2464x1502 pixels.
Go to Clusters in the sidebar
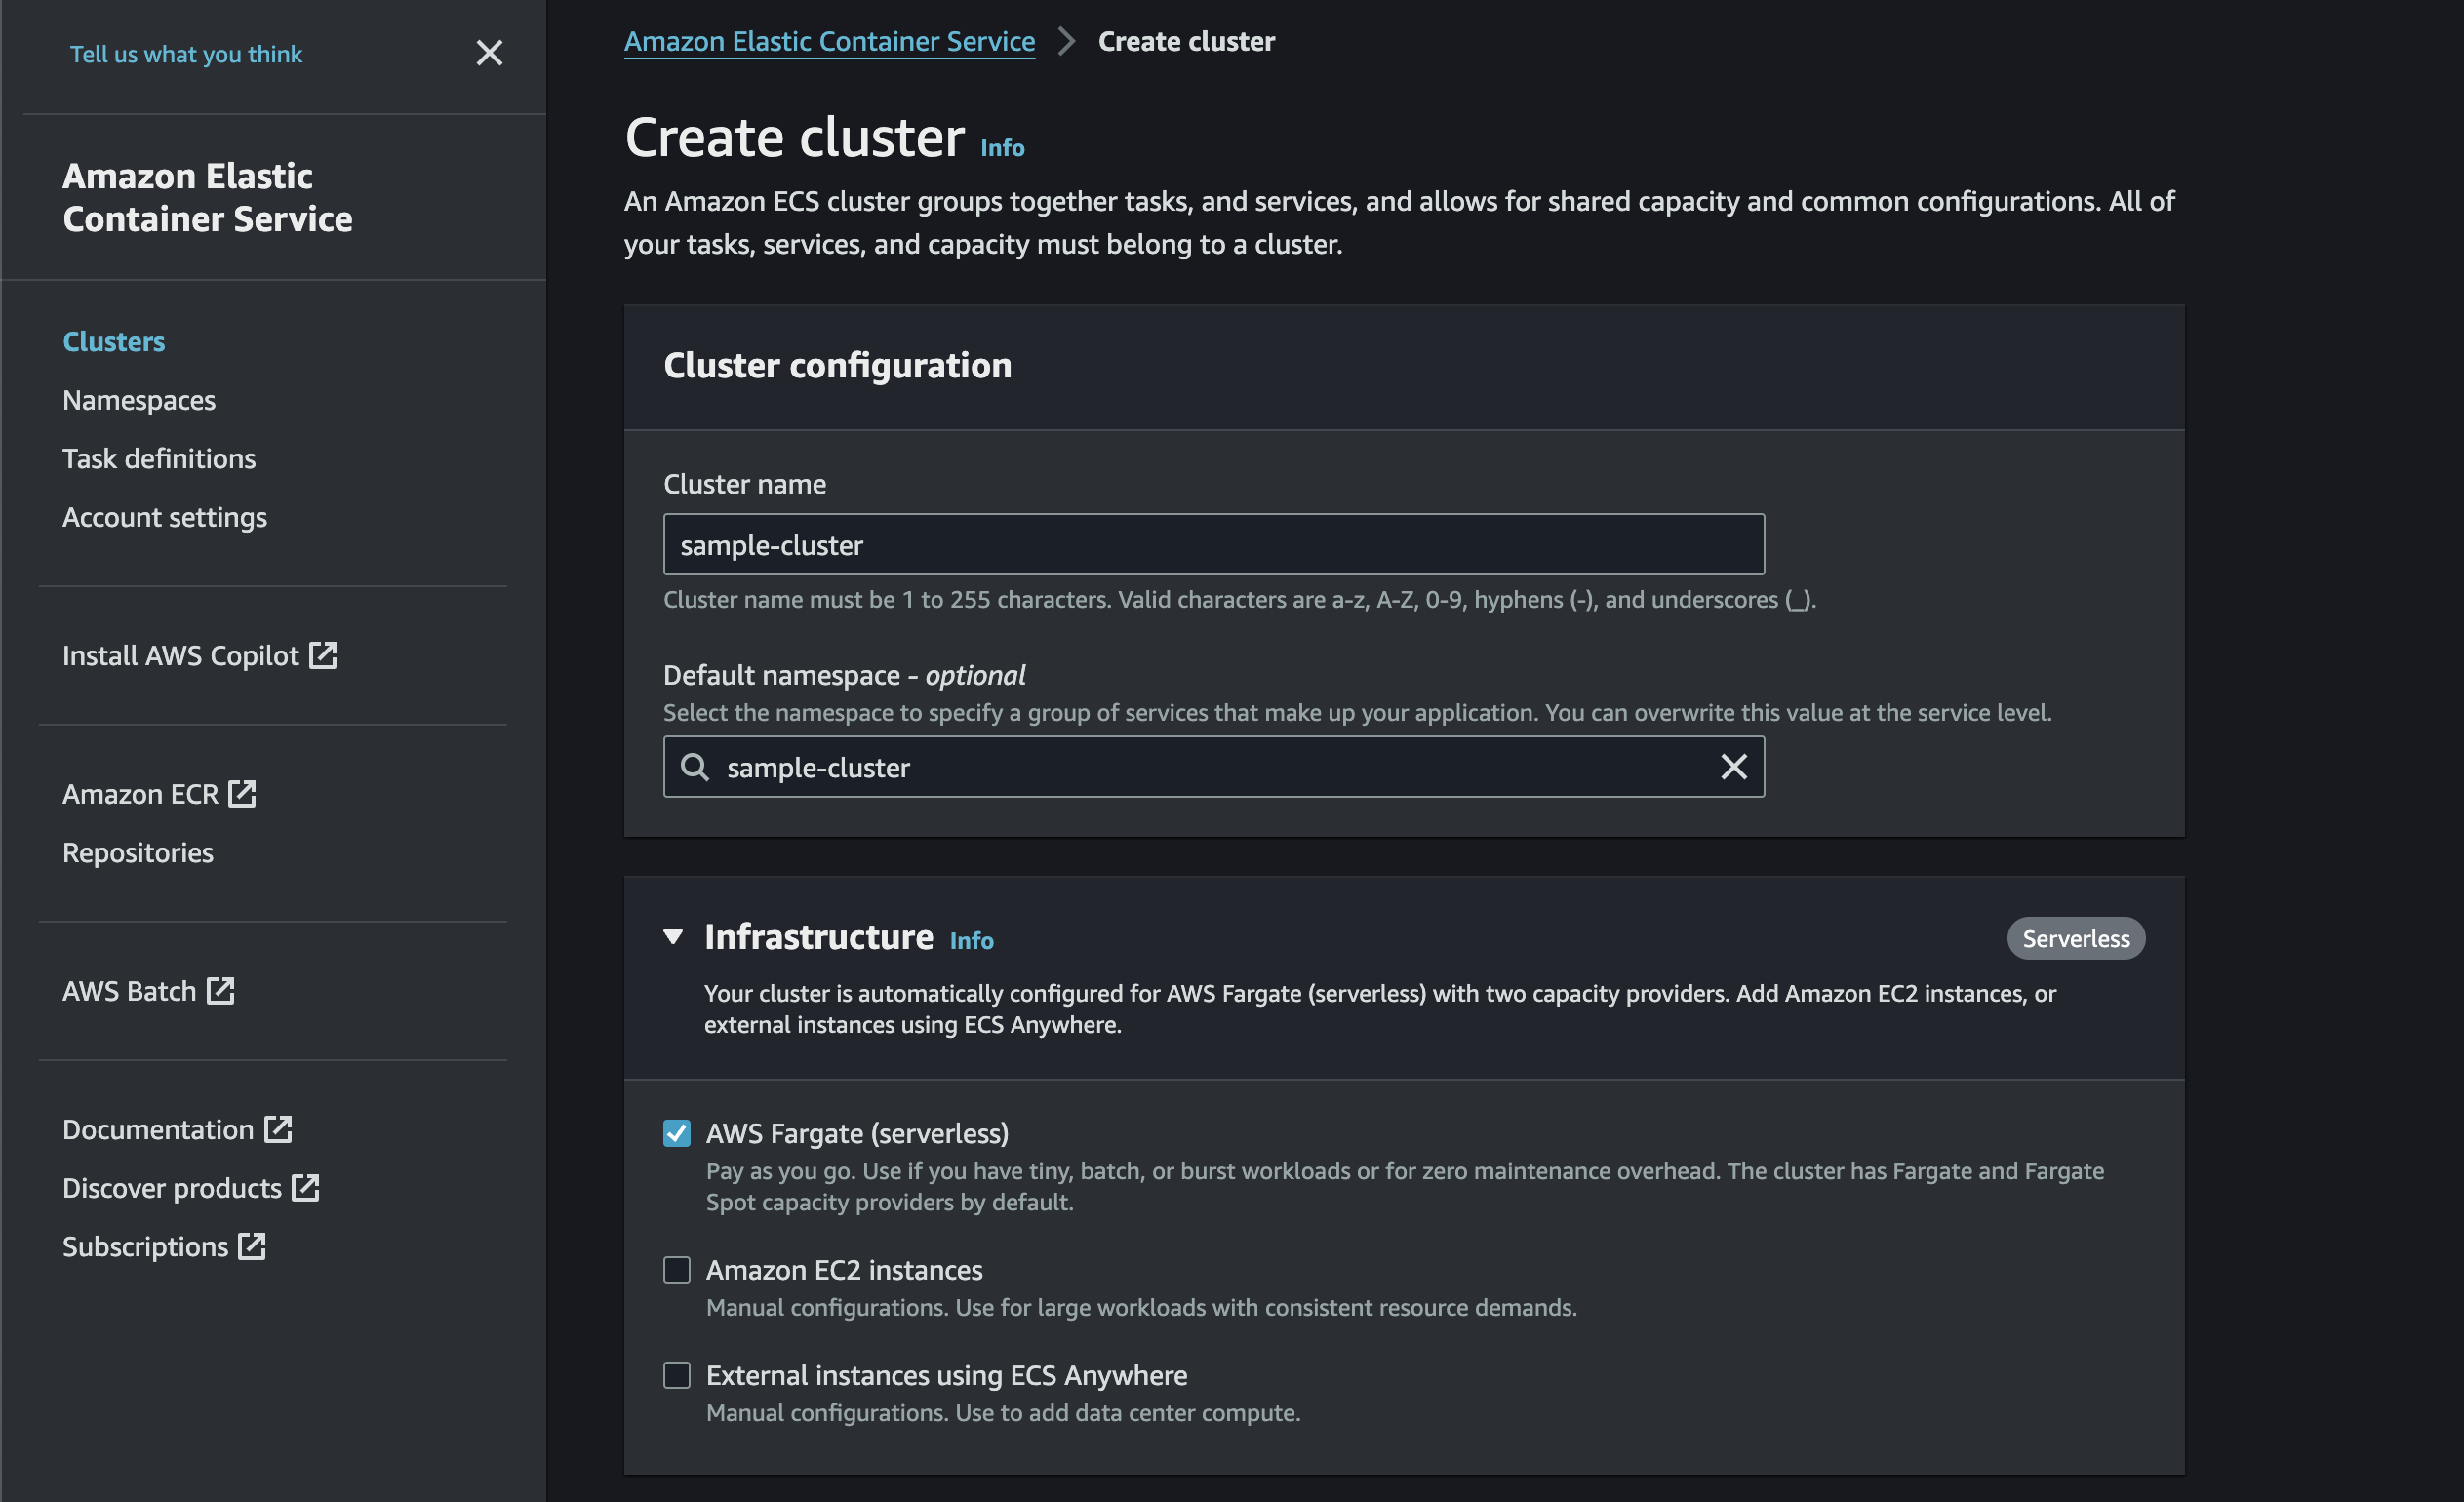pyautogui.click(x=114, y=341)
